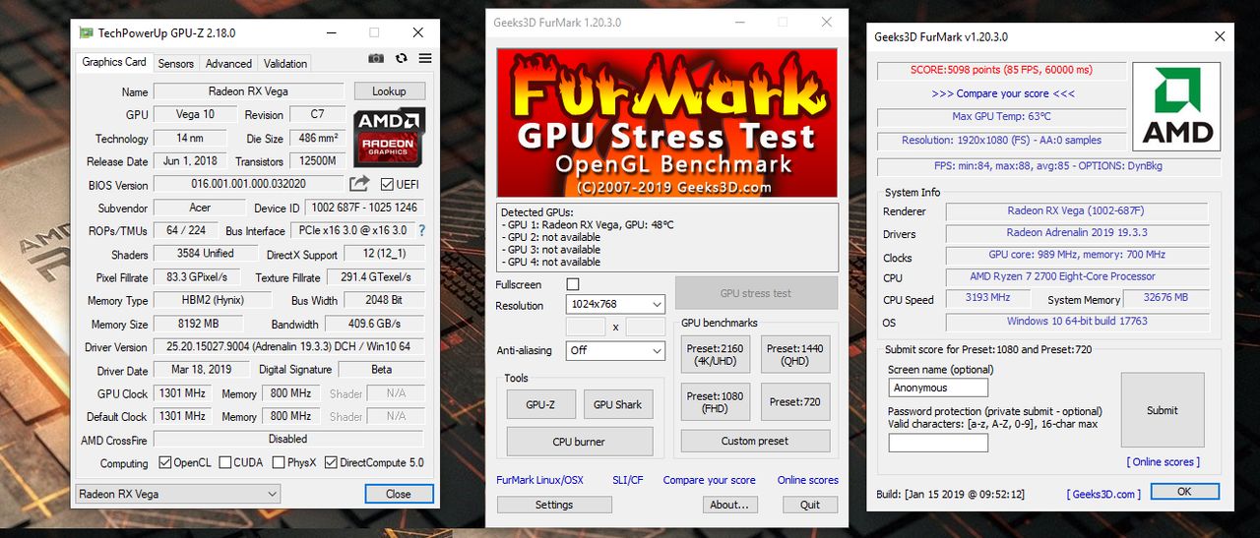This screenshot has height=538, width=1260.
Task: Click the GPU-Z screenshot camera icon
Action: pyautogui.click(x=376, y=59)
